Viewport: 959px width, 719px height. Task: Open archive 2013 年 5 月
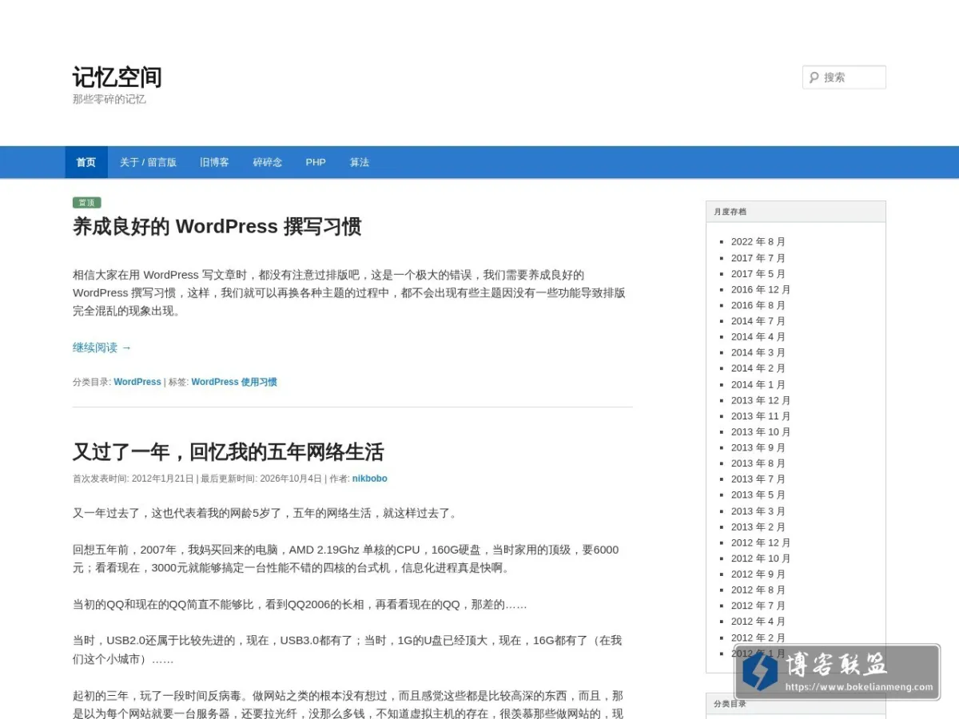pyautogui.click(x=758, y=495)
